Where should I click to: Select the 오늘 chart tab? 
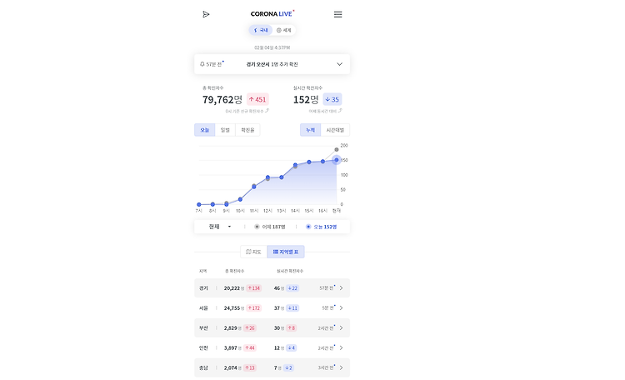point(204,130)
